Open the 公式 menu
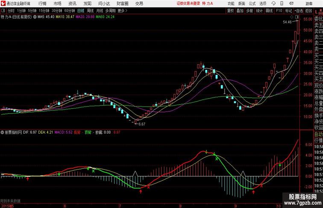323x208 pixels. [x=252, y=3]
